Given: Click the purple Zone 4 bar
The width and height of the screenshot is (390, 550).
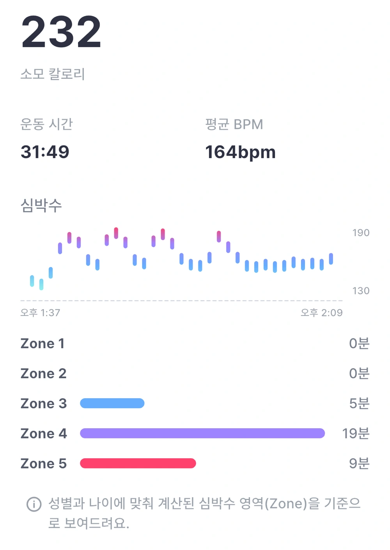Looking at the screenshot, I should point(202,433).
